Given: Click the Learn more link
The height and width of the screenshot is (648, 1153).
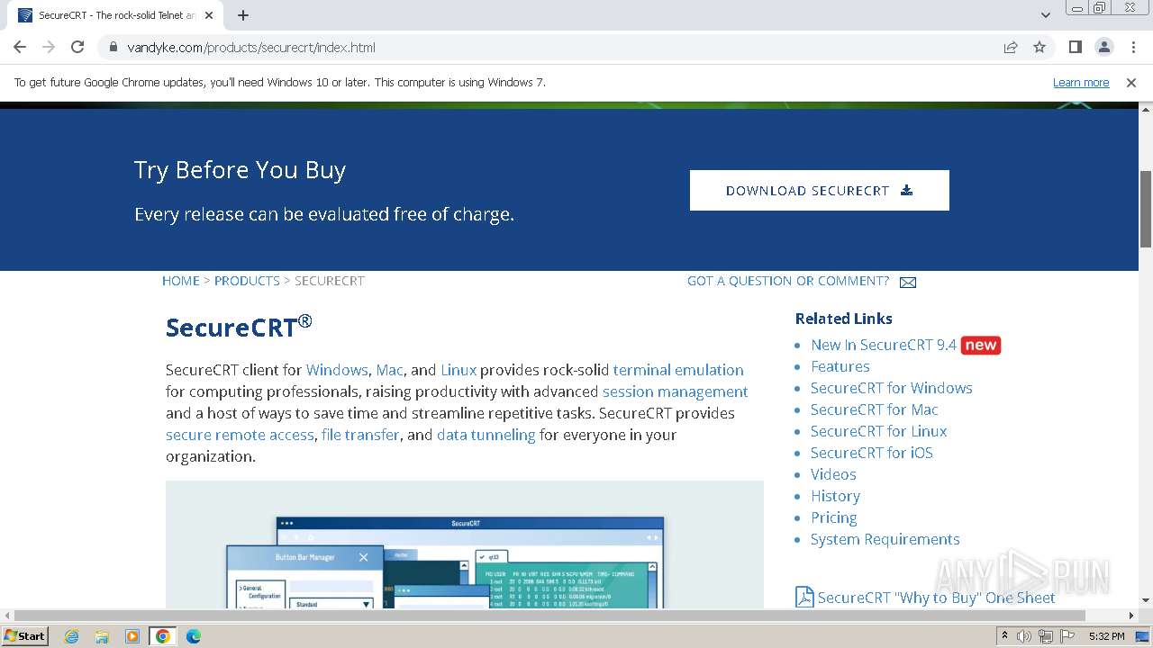Looking at the screenshot, I should pyautogui.click(x=1081, y=82).
